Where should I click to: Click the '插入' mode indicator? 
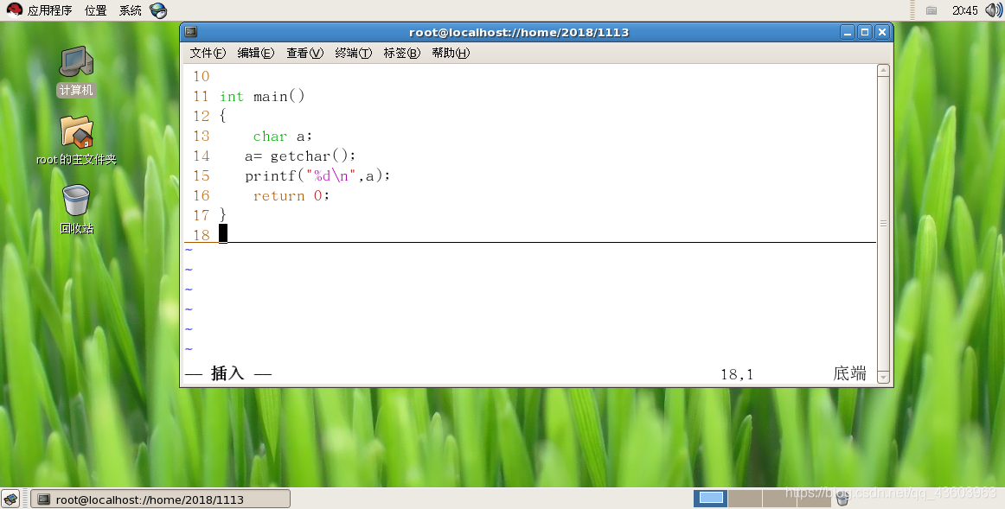(x=227, y=373)
